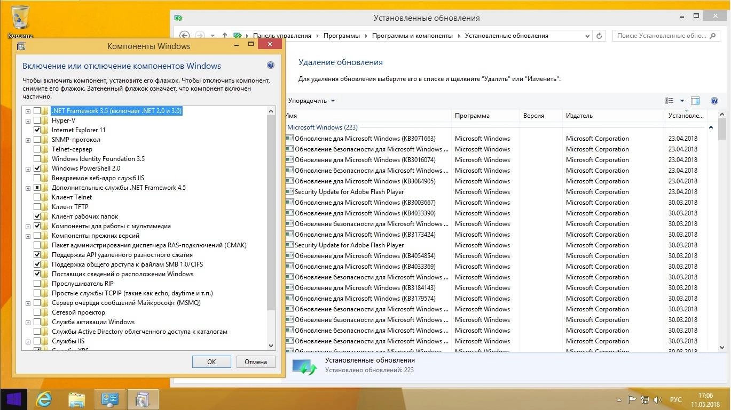Sort by the Программа column header
The image size is (731, 410).
pyautogui.click(x=485, y=116)
